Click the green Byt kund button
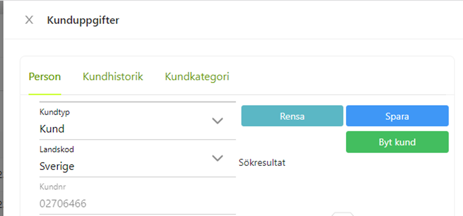Screen dimensions: 463x216 coord(397,142)
